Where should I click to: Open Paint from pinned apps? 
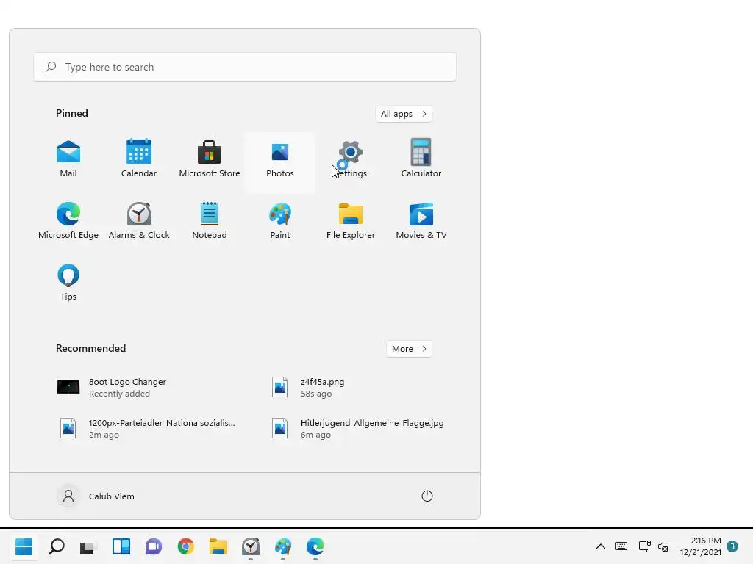tap(280, 222)
